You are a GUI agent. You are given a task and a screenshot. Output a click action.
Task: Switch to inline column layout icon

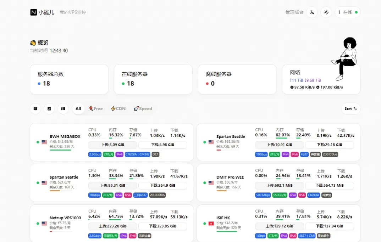click(x=63, y=109)
